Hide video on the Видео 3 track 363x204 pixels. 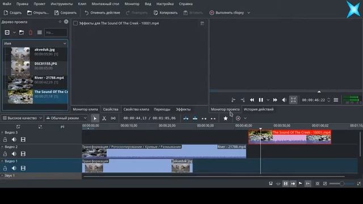[x=23, y=139]
